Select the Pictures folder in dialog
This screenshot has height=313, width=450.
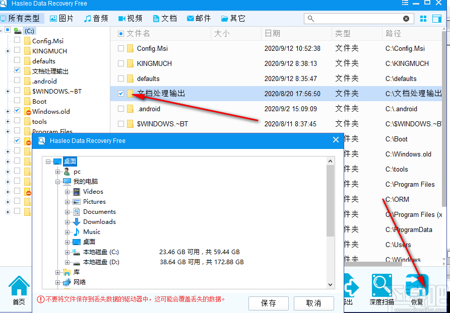94,202
